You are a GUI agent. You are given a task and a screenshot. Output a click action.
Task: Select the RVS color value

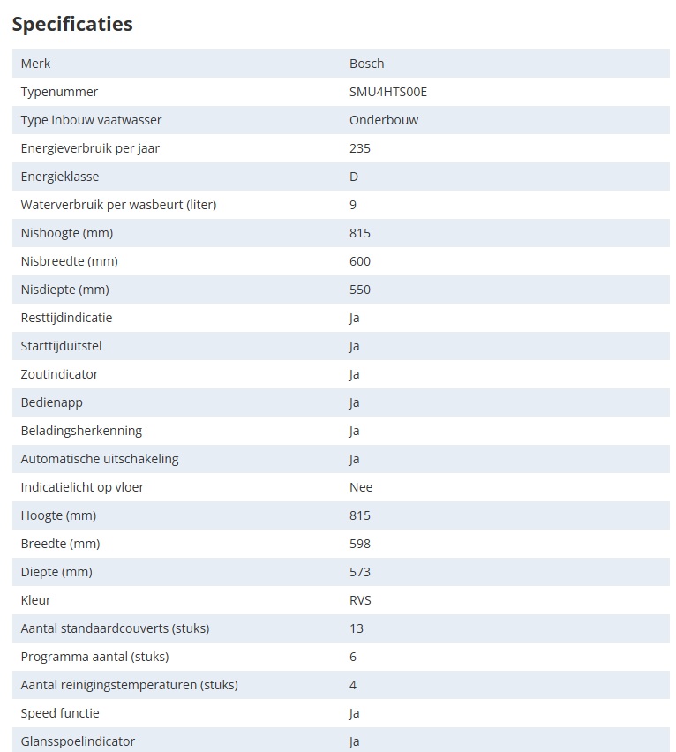360,600
